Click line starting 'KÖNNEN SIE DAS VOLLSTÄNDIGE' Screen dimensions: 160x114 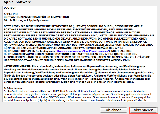64,48
